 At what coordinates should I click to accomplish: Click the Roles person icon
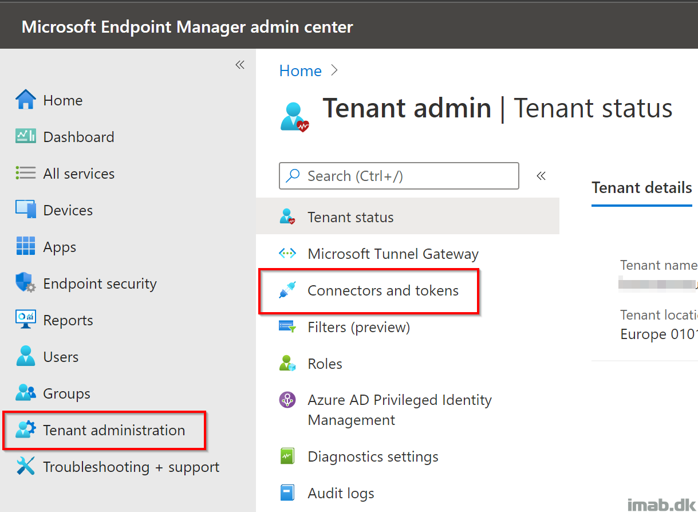tap(287, 364)
